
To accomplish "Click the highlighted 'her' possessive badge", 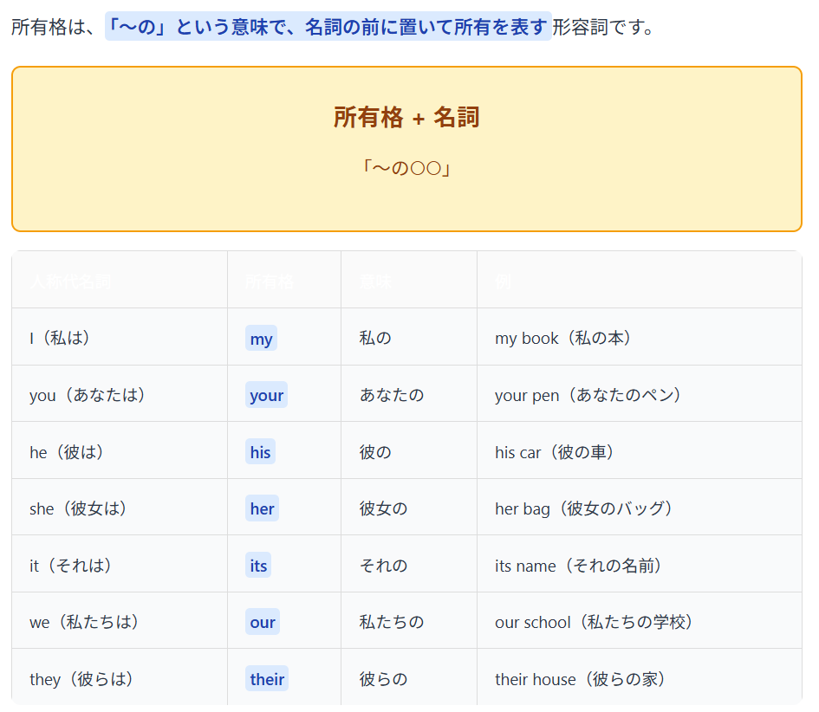I will [262, 508].
